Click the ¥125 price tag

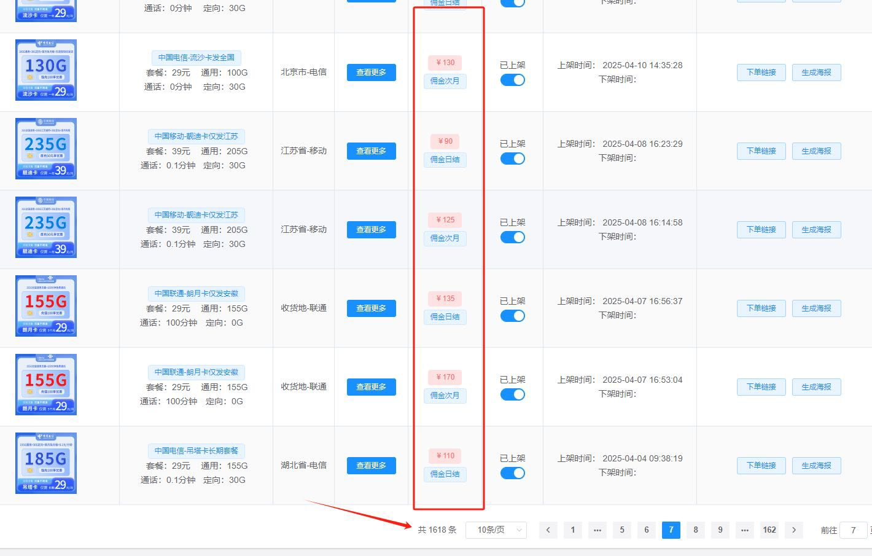445,220
